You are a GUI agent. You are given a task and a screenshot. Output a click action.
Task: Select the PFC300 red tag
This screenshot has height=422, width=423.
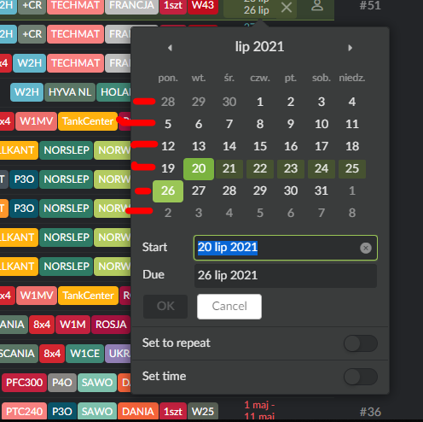24,383
